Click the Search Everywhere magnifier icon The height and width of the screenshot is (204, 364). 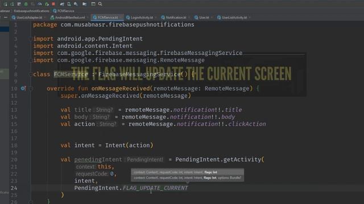pos(100,4)
